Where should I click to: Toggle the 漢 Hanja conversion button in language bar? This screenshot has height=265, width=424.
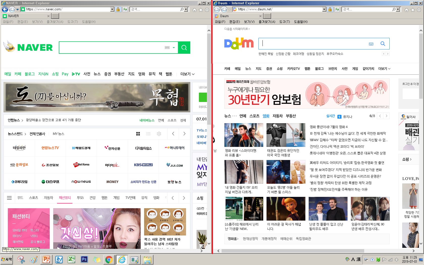359,259
